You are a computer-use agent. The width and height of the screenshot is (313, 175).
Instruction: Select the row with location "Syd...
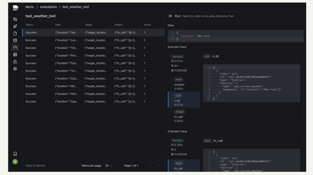point(93,63)
